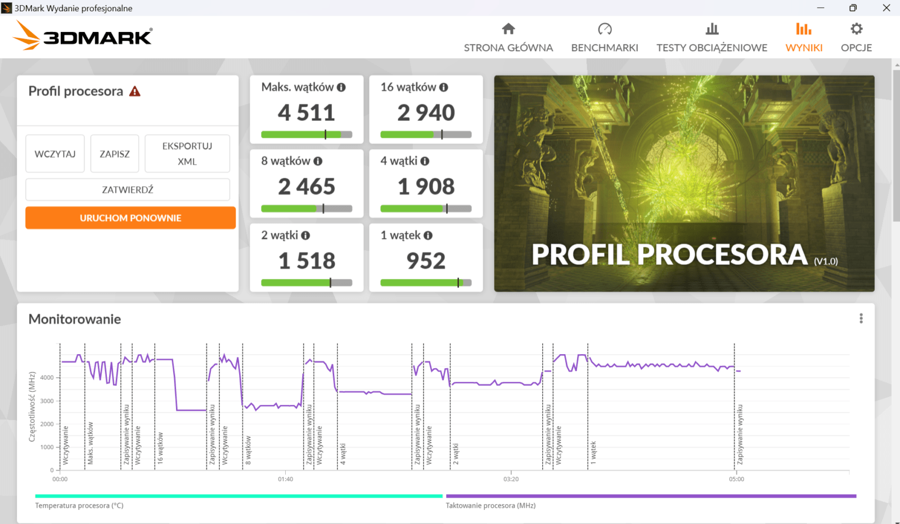Viewport: 900px width, 524px height.
Task: Click the 952 score value
Action: click(426, 261)
